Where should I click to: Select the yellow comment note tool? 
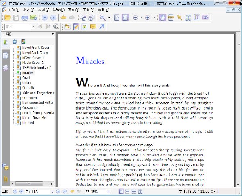pos(93,27)
